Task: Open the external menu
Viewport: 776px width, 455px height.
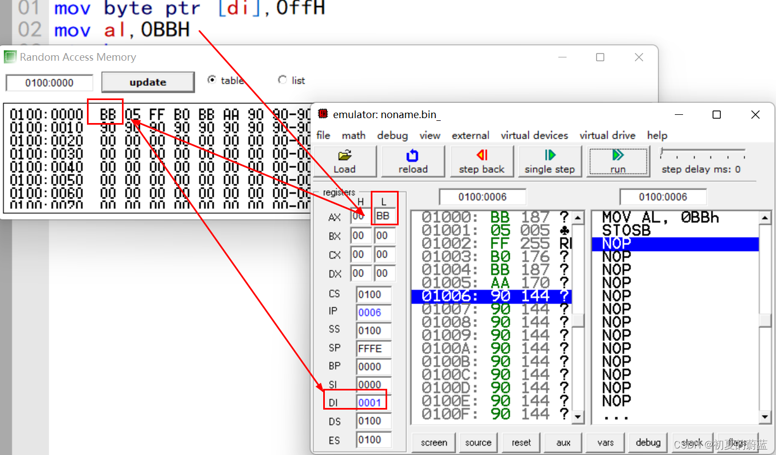Action: click(x=470, y=135)
